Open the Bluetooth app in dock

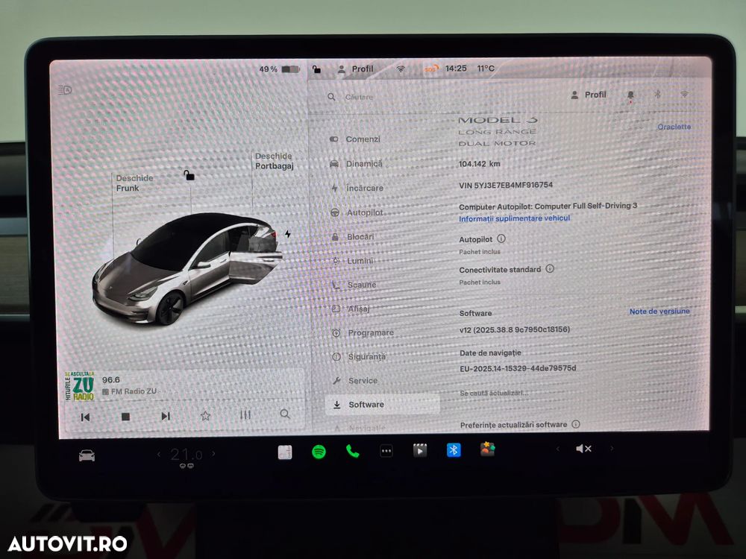click(454, 449)
